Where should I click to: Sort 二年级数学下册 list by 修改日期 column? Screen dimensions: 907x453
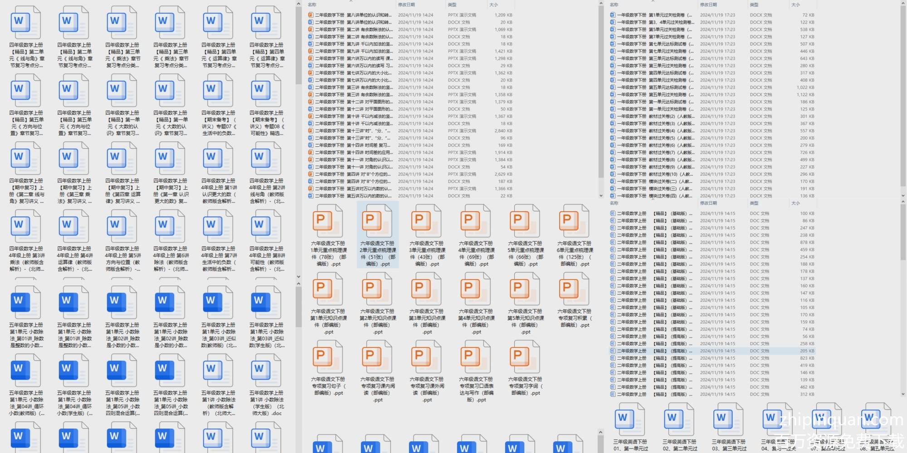(x=406, y=5)
